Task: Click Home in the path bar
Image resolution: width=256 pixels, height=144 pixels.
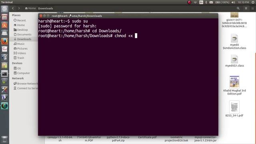Action: pos(30,8)
